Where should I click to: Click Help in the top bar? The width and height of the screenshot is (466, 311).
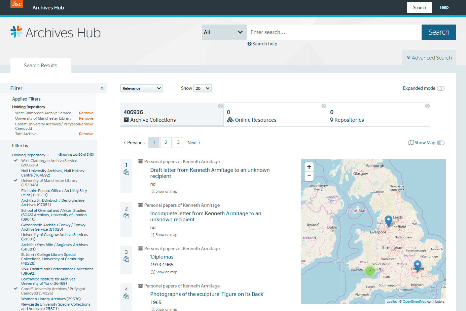coord(444,7)
